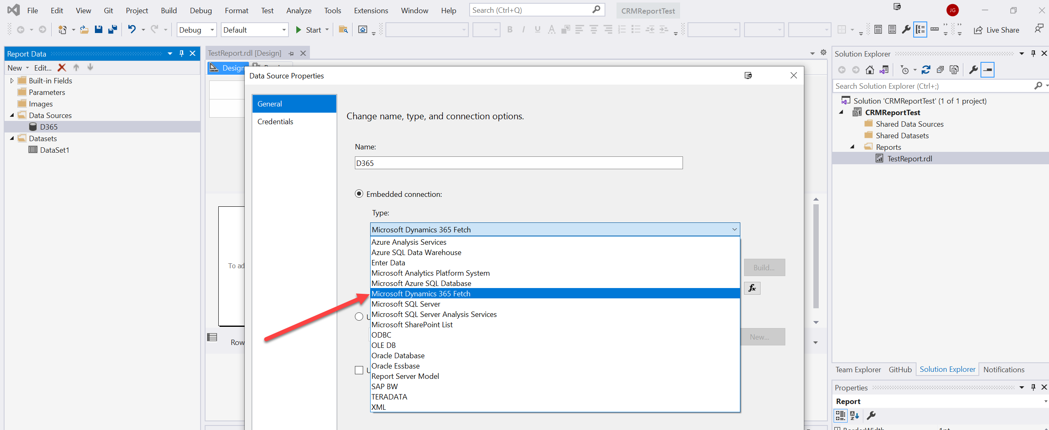Click the gear icon above the design area
The width and height of the screenshot is (1049, 430).
[823, 52]
